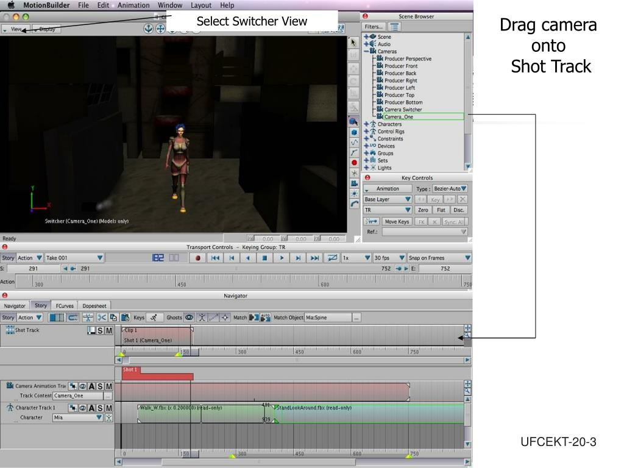Screen dimensions: 624x468
Task: Open the Animation menu in menu bar
Action: click(133, 5)
